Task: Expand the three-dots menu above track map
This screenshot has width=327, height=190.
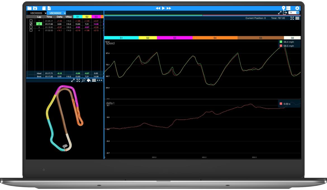Action: 99,80
